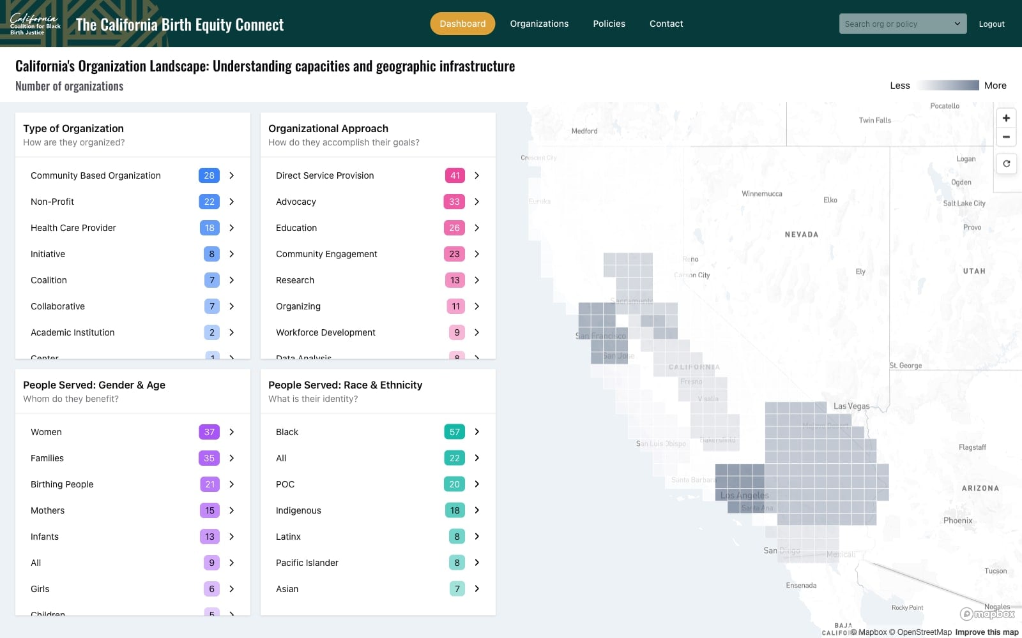Select the Indigenous label

click(x=298, y=510)
